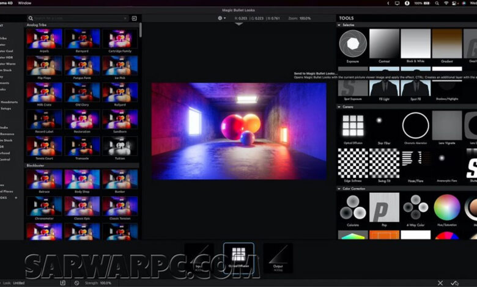Select the Optical Diffusion tool in the chain
Viewport: 477px width, 287px height.
pos(239,258)
